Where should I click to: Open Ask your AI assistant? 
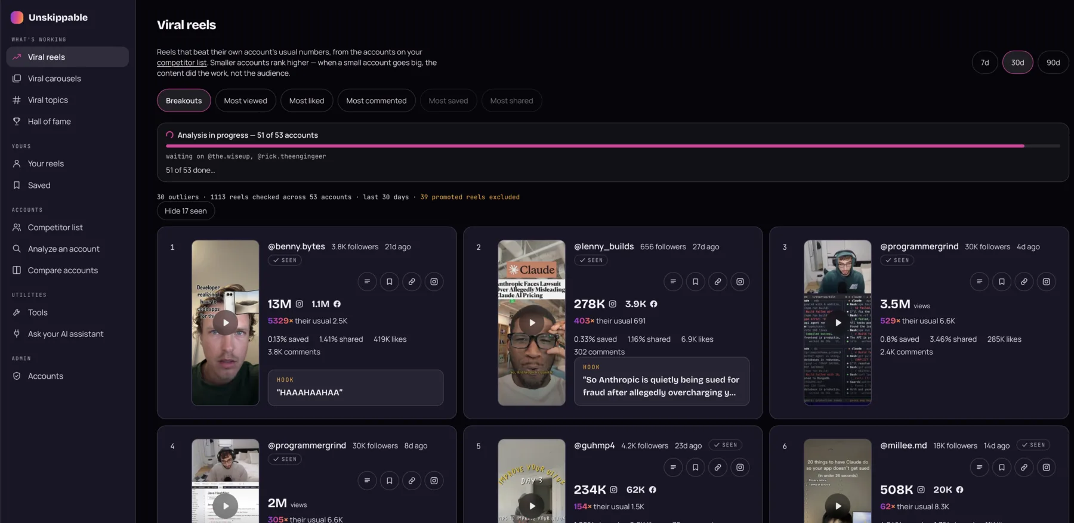(x=67, y=334)
